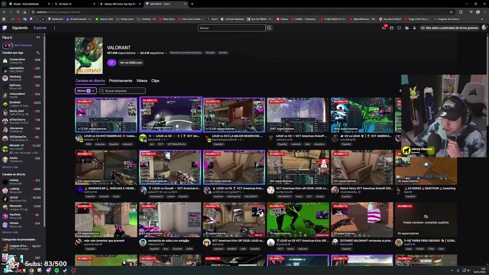Open the whispers chat bubble icon
Image resolution: width=489 pixels, height=275 pixels.
(399, 28)
